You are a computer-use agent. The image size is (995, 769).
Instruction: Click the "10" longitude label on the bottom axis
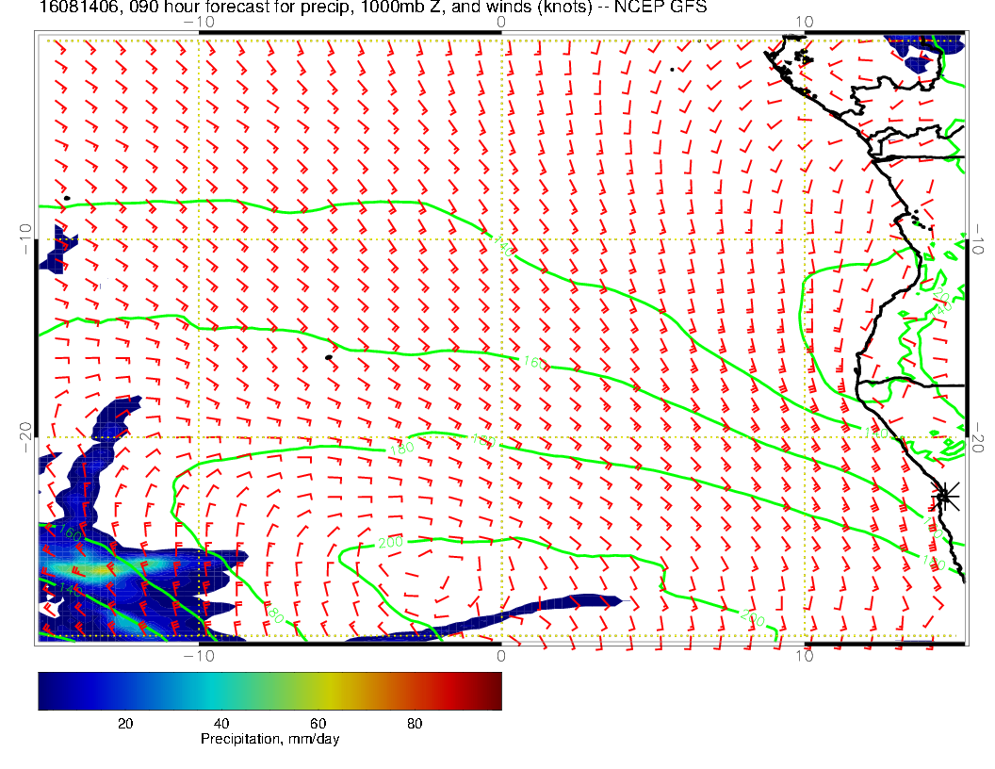(x=804, y=655)
